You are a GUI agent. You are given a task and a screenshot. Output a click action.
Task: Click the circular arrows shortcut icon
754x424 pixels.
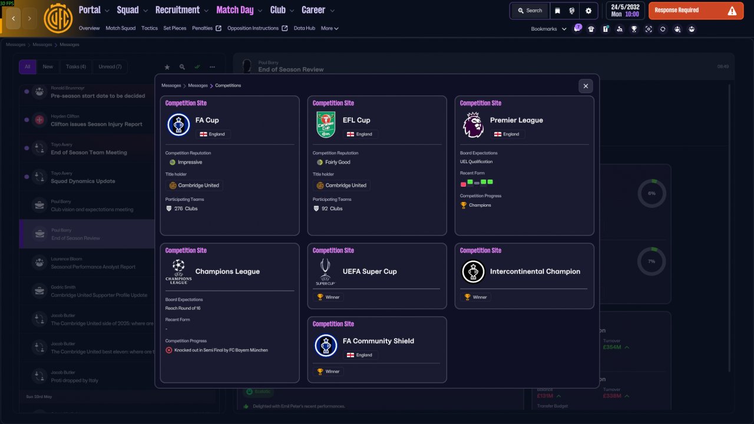click(663, 29)
